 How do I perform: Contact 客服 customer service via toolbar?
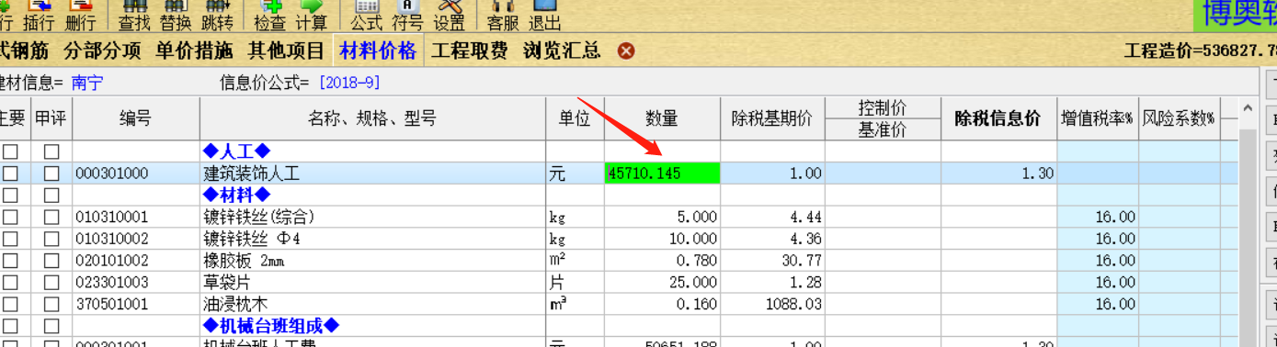click(x=503, y=16)
